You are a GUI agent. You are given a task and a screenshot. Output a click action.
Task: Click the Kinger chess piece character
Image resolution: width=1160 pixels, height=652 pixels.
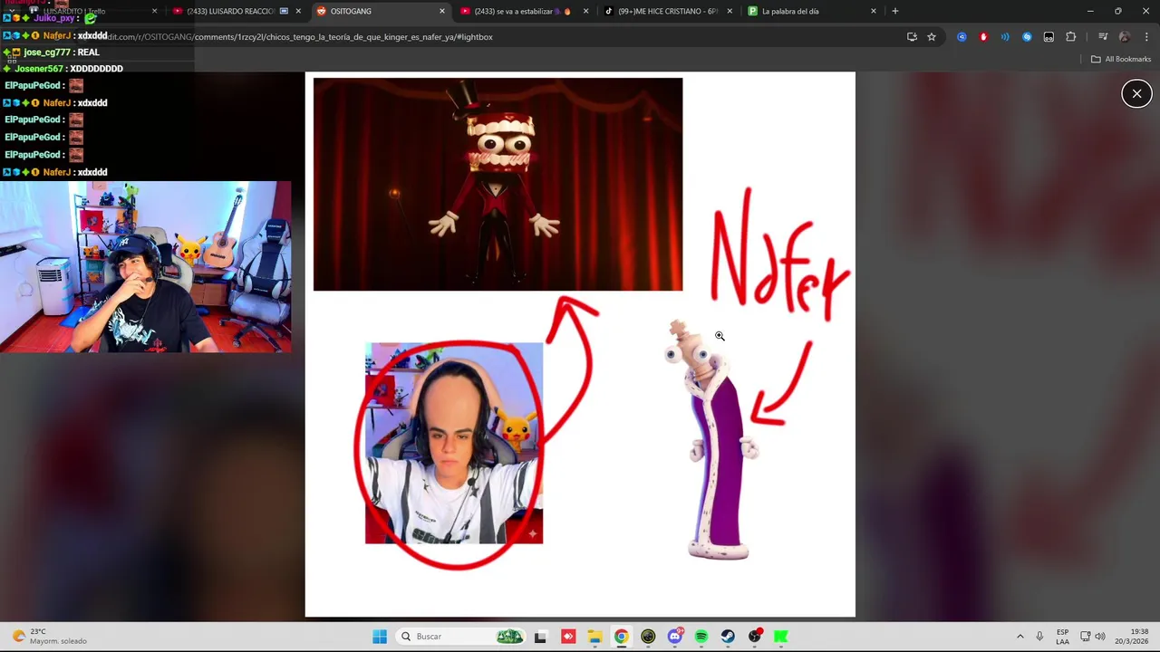pyautogui.click(x=713, y=440)
